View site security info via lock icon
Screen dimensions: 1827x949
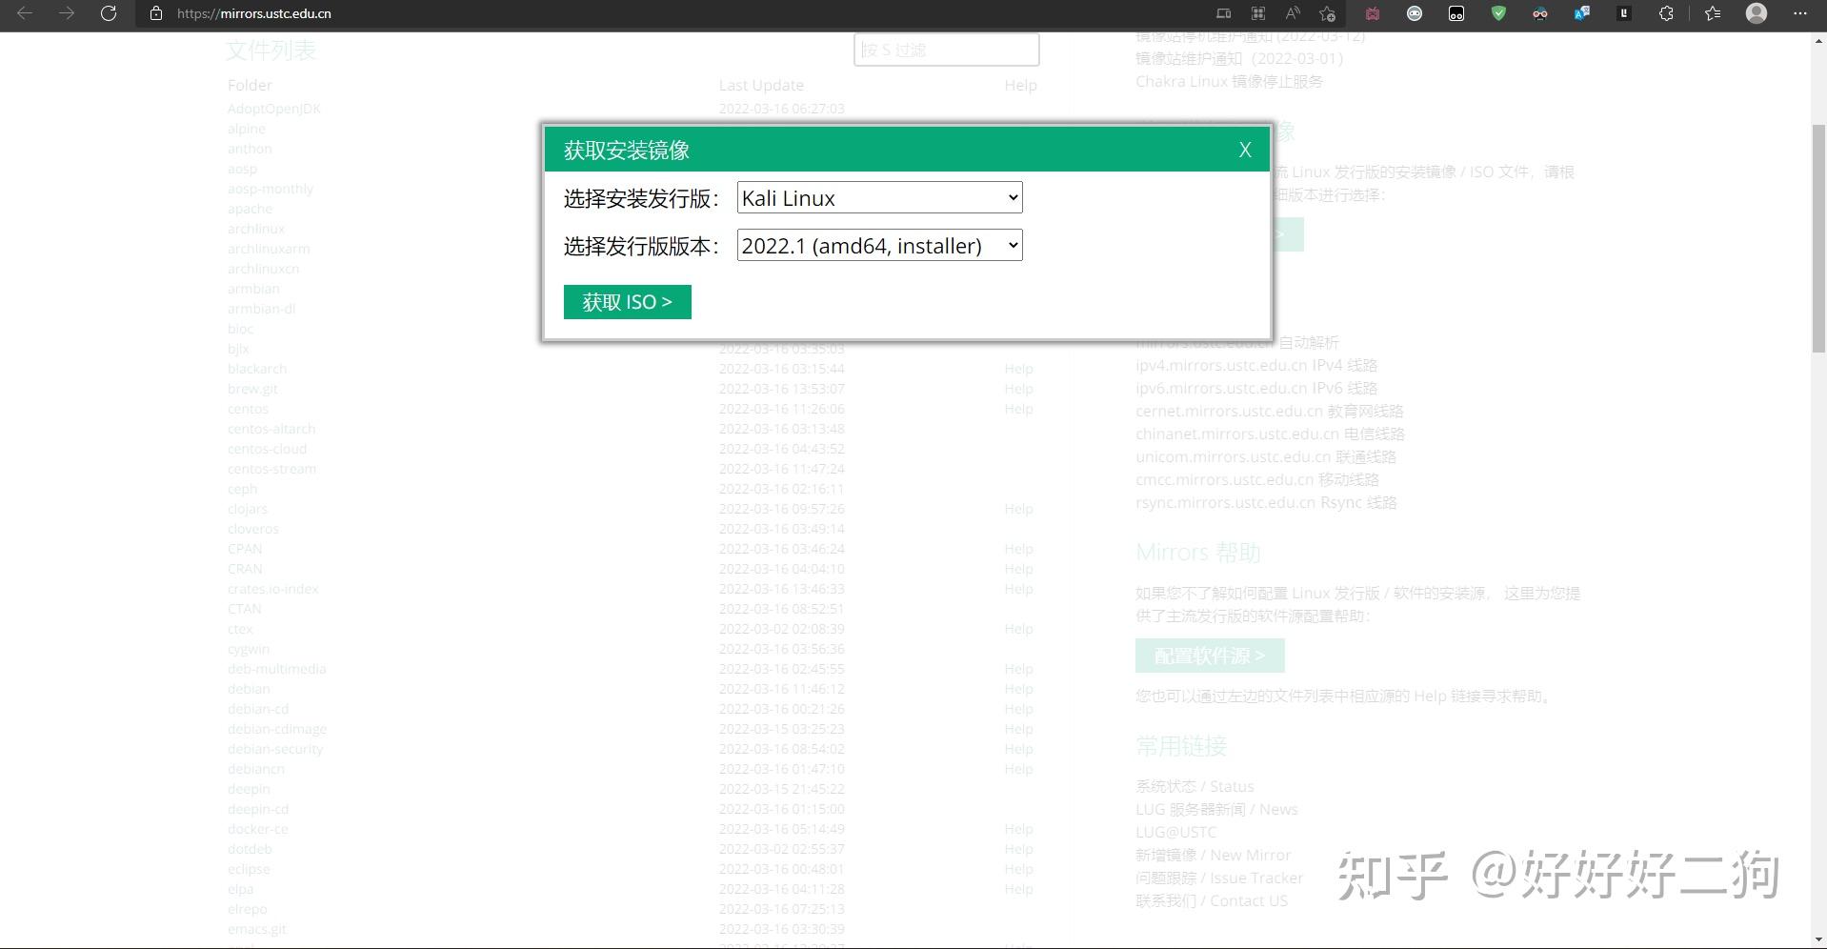tap(156, 13)
